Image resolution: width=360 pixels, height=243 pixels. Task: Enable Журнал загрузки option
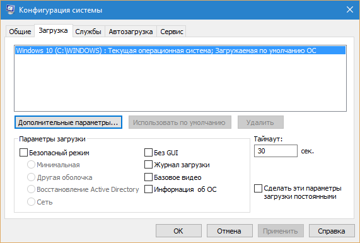148,165
